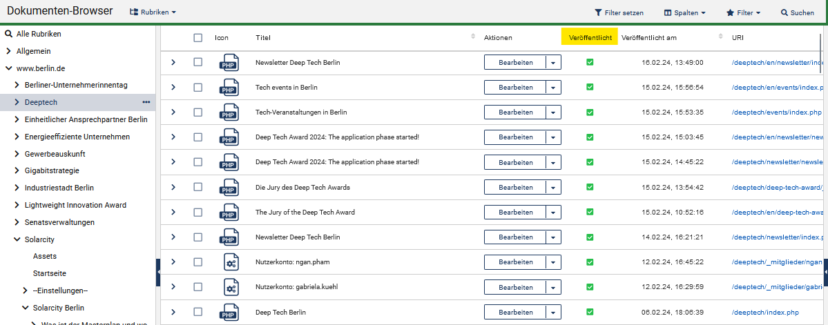Click Filter setzen button
This screenshot has width=828, height=325.
coord(619,12)
